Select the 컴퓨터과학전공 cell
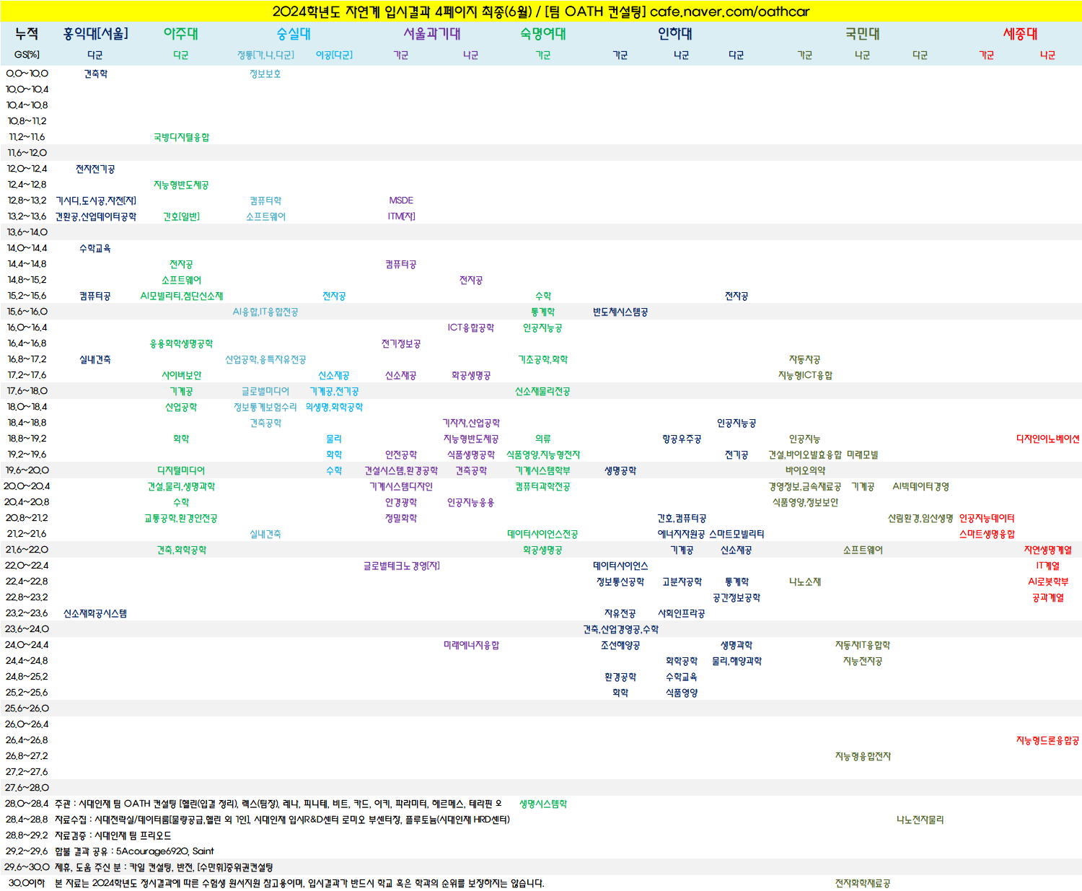 tap(543, 486)
